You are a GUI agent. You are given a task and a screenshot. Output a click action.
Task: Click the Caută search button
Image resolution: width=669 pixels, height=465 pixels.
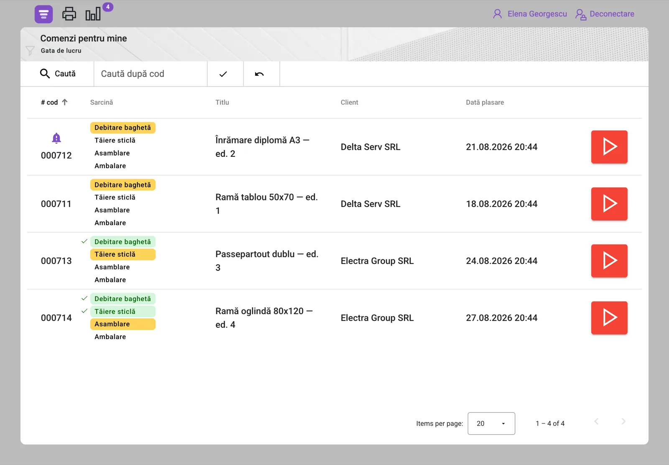point(57,74)
